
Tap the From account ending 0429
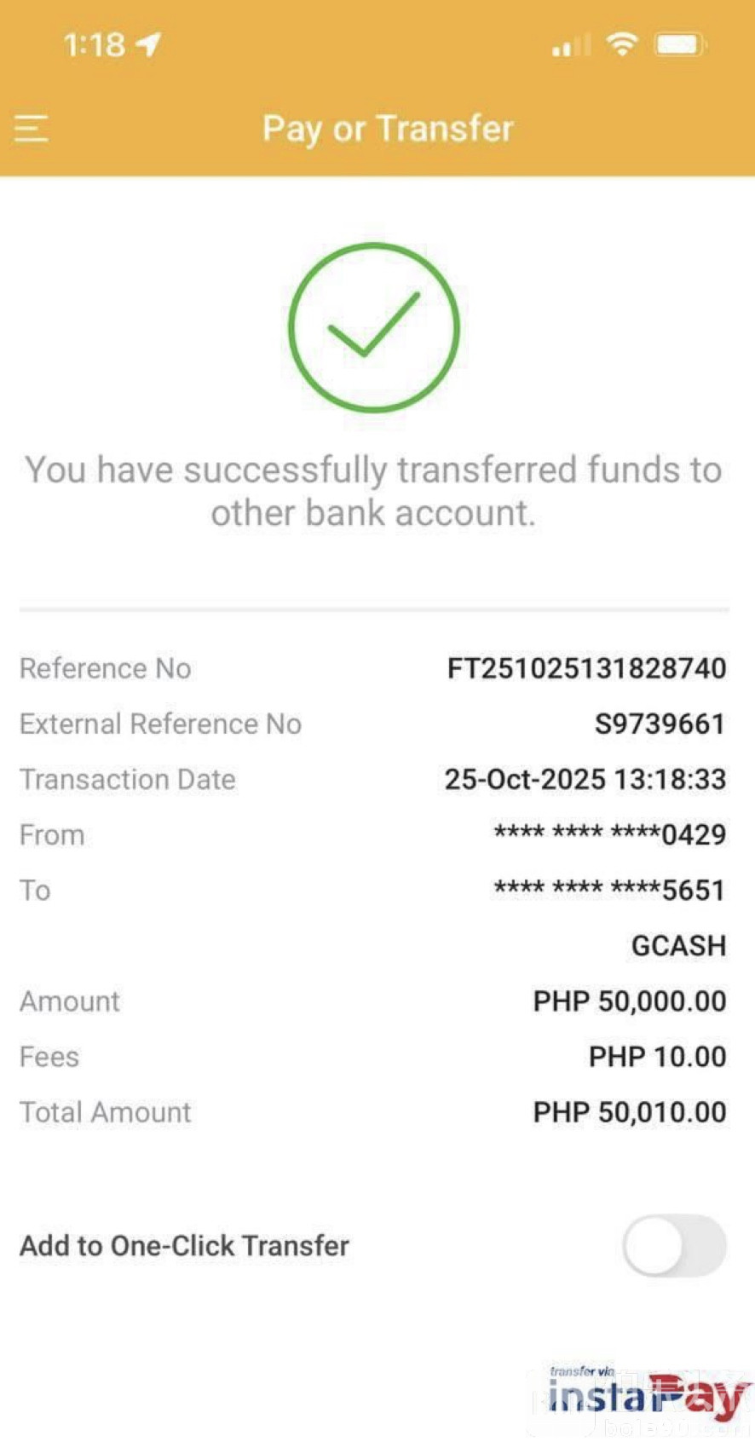point(609,834)
